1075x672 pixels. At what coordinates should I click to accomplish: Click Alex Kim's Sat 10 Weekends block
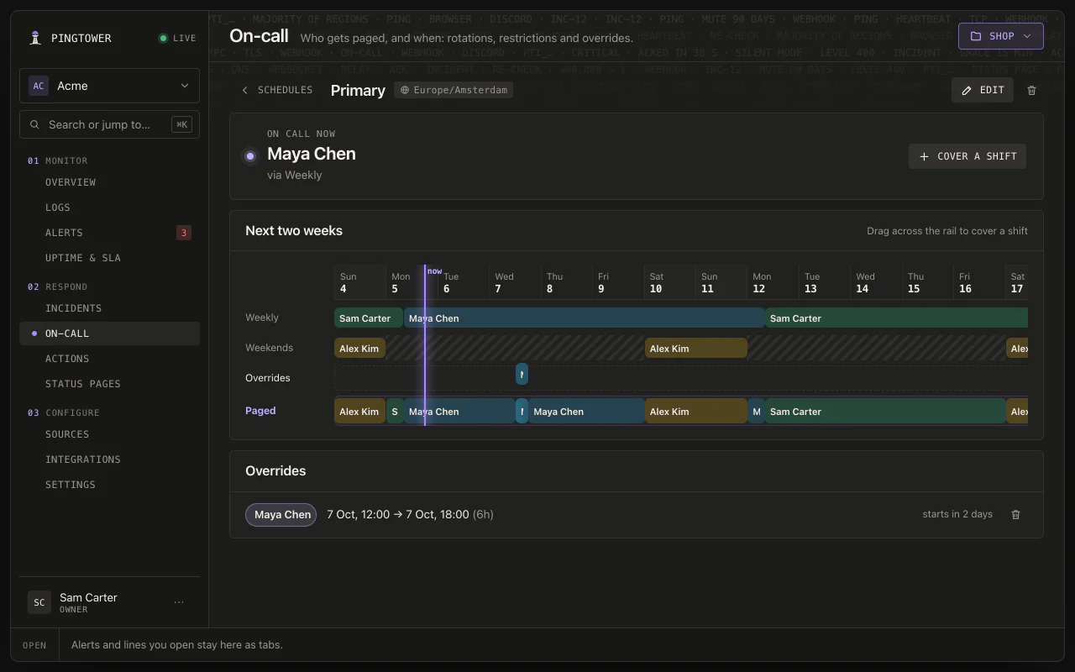click(x=696, y=349)
